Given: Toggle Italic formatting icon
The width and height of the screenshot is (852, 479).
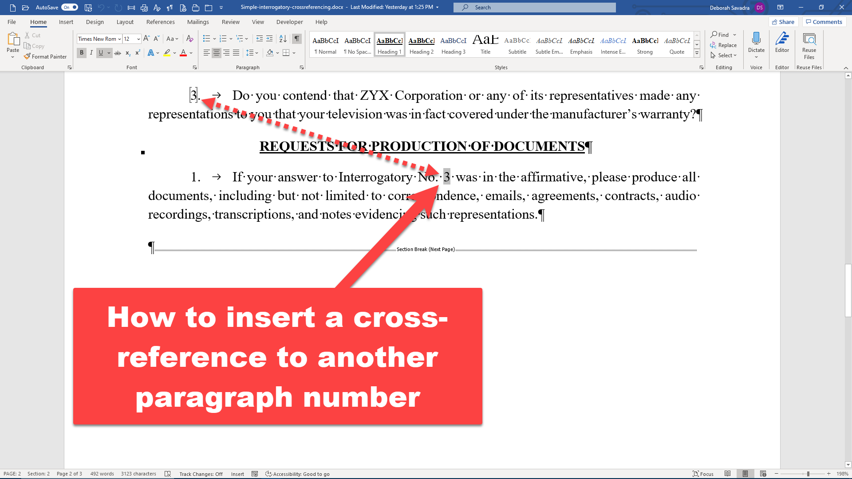Looking at the screenshot, I should (x=91, y=53).
